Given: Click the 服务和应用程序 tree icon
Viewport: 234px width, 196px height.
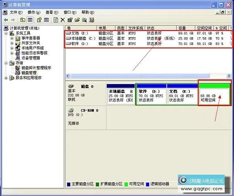Looking at the screenshot, I should pyautogui.click(x=12, y=78).
